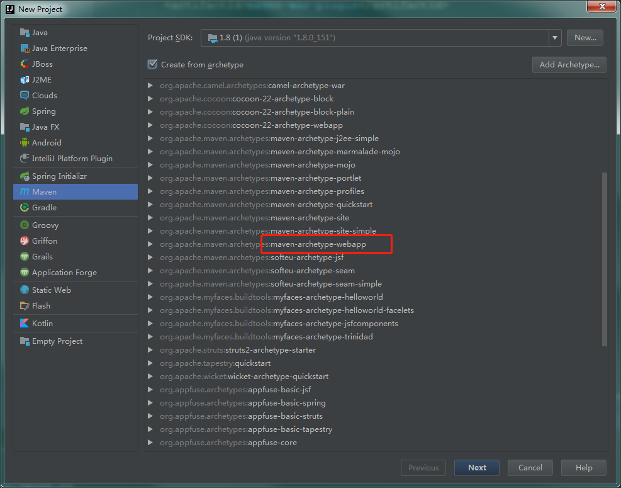621x488 pixels.
Task: Select cocoon-22-archetype-webapp archetype
Action: pyautogui.click(x=252, y=125)
